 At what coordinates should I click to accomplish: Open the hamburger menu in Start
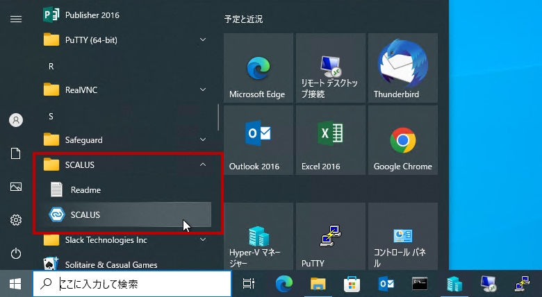(16, 19)
